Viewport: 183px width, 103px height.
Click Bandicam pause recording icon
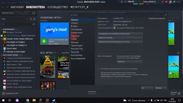pos(162,2)
